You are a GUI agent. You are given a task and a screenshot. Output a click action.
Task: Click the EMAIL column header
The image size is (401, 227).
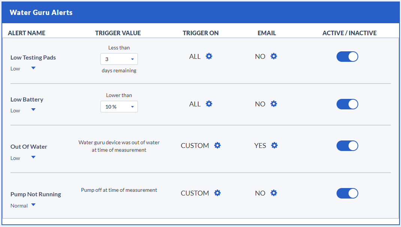click(x=267, y=33)
